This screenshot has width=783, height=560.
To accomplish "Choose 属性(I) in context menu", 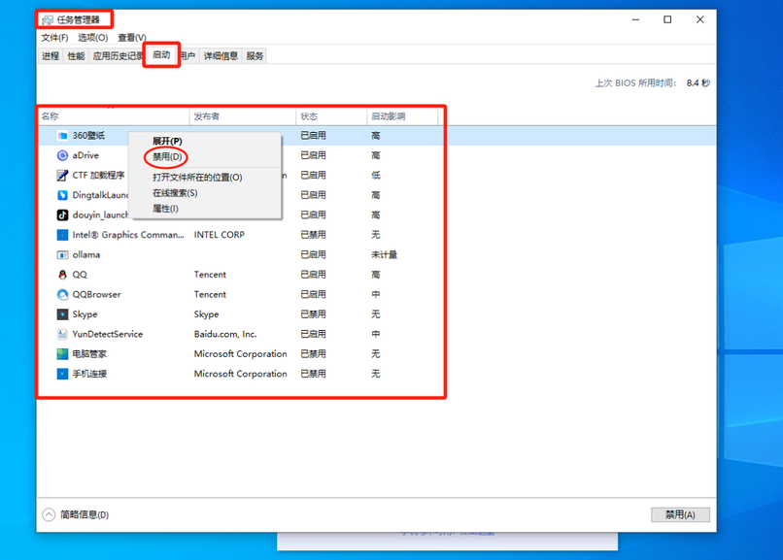I will pyautogui.click(x=165, y=209).
